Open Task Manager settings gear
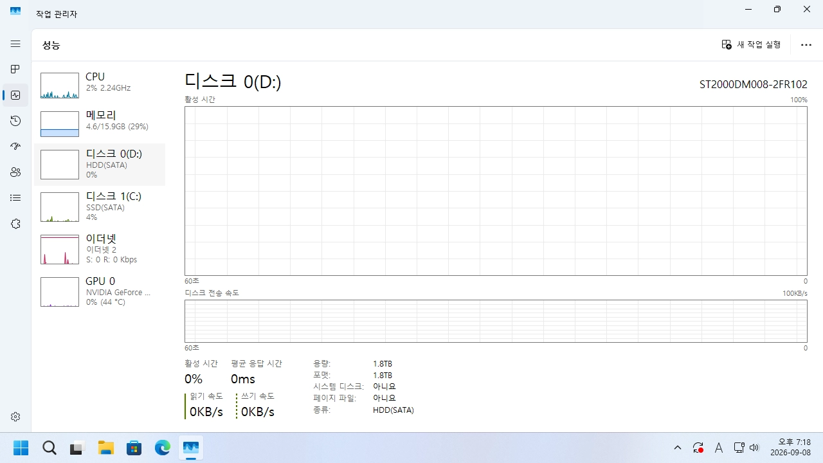Viewport: 823px width, 463px height. pyautogui.click(x=15, y=417)
